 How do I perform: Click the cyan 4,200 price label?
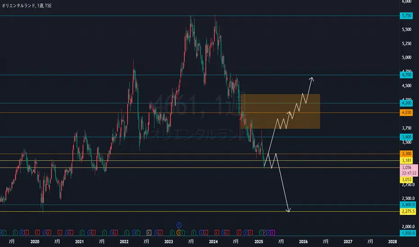click(x=406, y=103)
